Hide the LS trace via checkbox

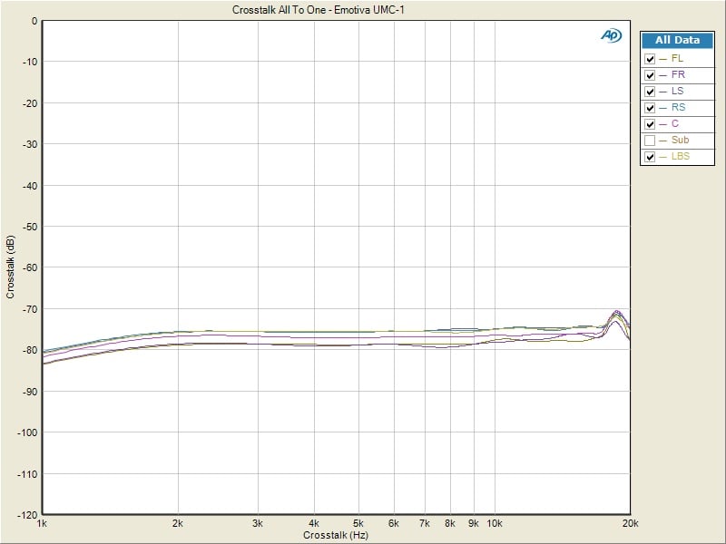pos(650,92)
